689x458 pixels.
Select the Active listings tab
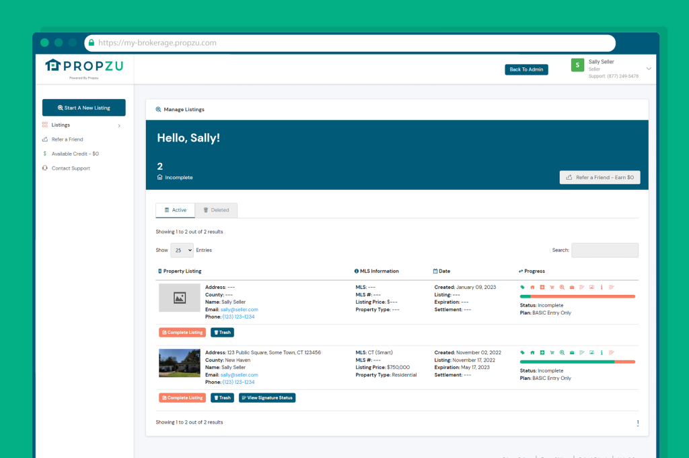175,210
